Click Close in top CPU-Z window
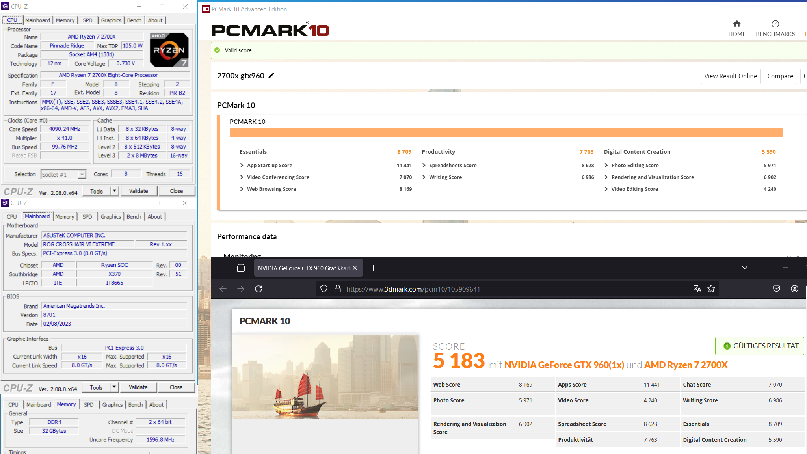 pos(177,191)
